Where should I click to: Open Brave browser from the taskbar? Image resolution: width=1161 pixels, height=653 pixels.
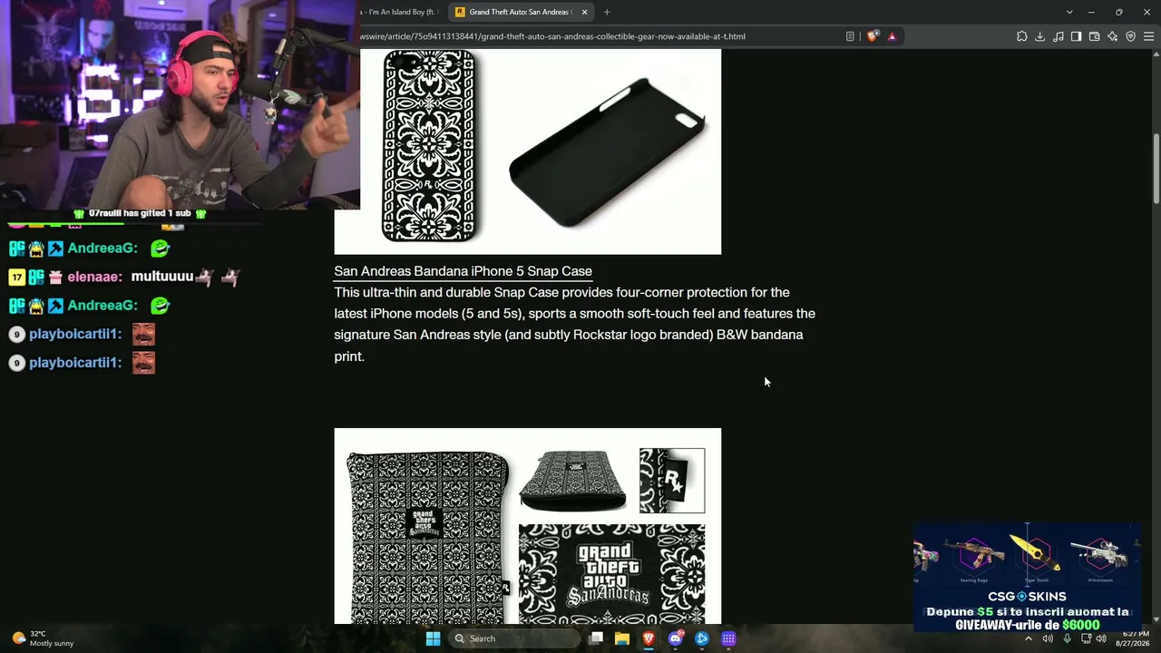(649, 638)
